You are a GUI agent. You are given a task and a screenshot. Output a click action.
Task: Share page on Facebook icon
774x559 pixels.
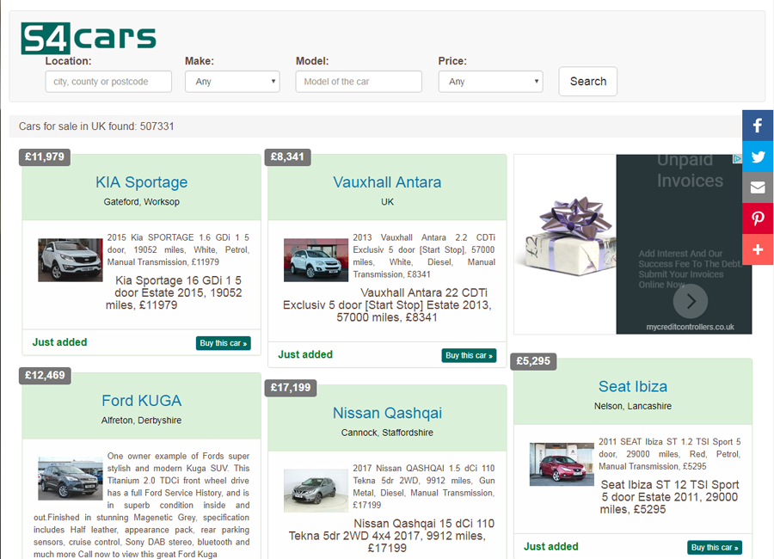[758, 126]
